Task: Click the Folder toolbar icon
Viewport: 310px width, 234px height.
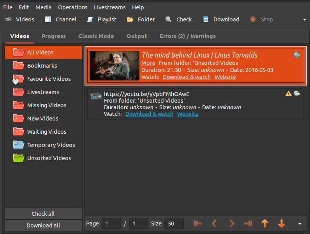Action: click(130, 19)
